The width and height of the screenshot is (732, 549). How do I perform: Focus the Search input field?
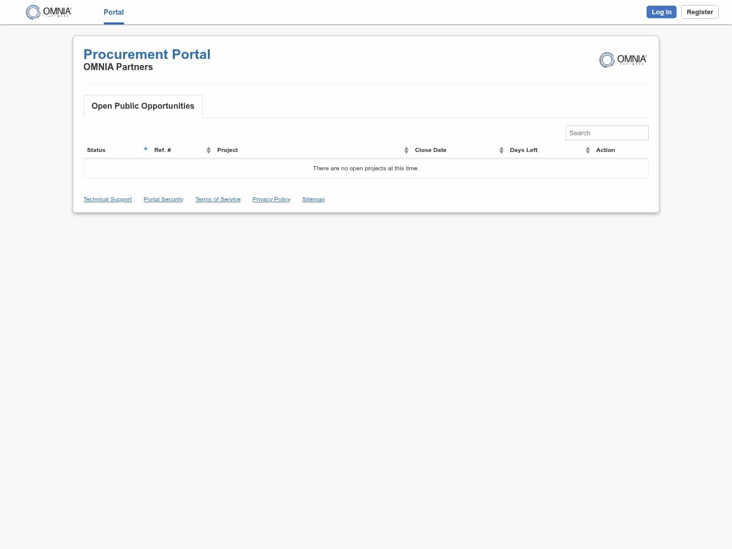point(607,133)
